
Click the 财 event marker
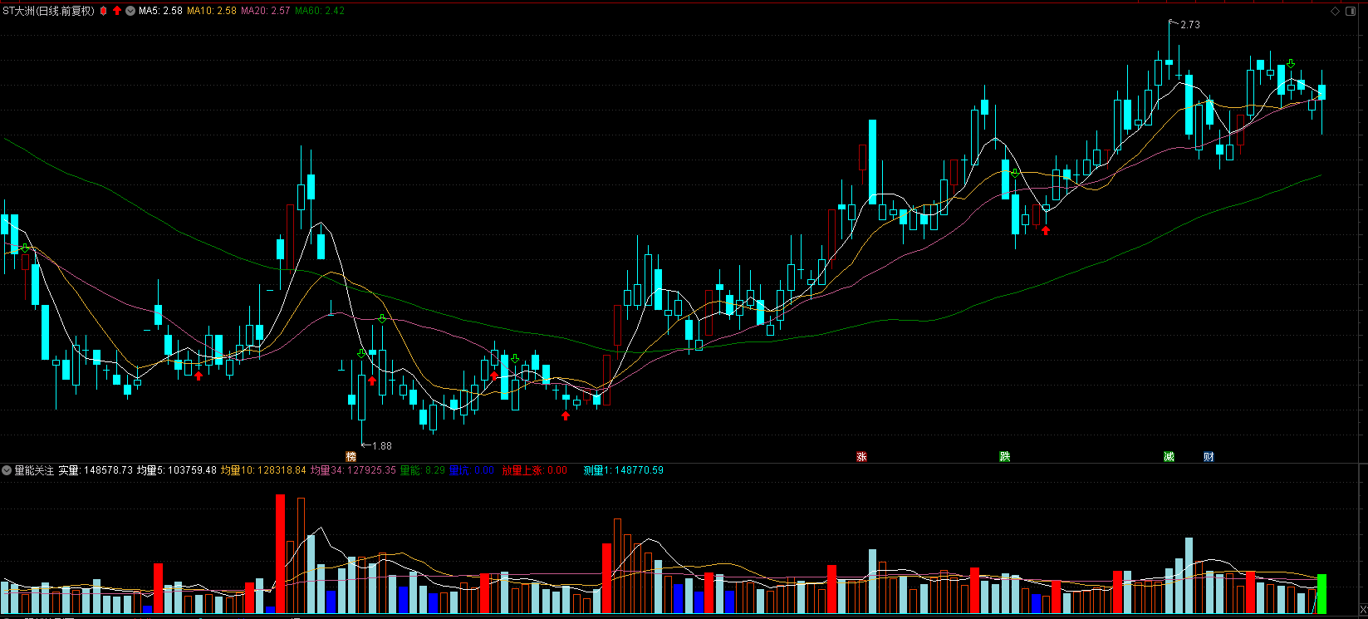[x=1209, y=457]
